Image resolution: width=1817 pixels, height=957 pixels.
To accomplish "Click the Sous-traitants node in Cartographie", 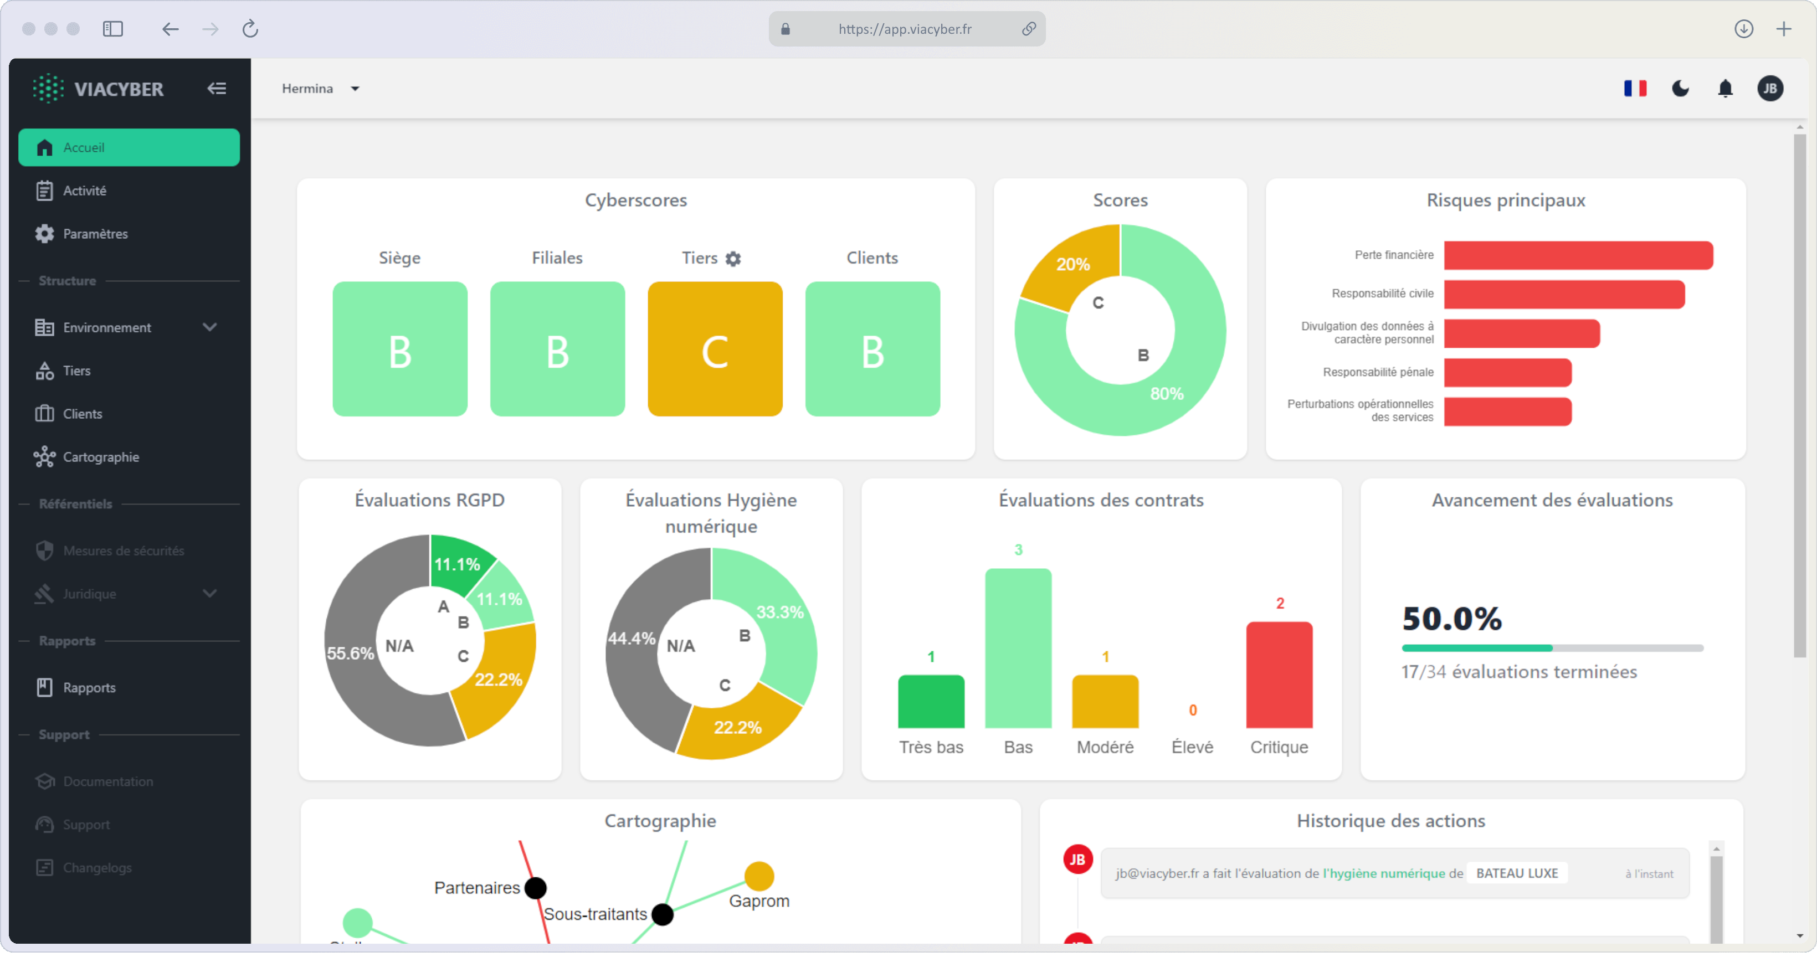I will coord(663,915).
